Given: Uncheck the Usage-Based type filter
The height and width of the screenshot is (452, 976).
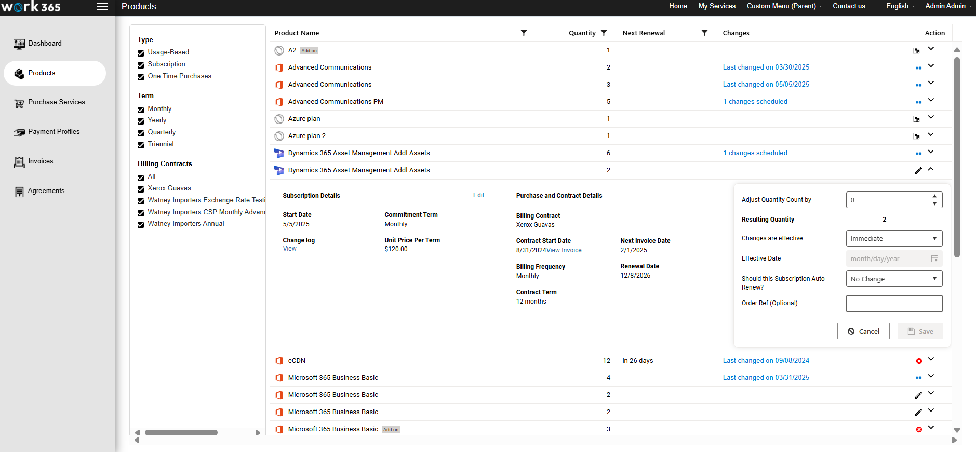Looking at the screenshot, I should tap(141, 53).
